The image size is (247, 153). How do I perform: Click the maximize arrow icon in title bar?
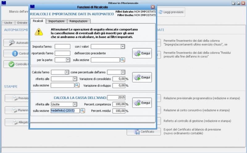[x=238, y=3]
